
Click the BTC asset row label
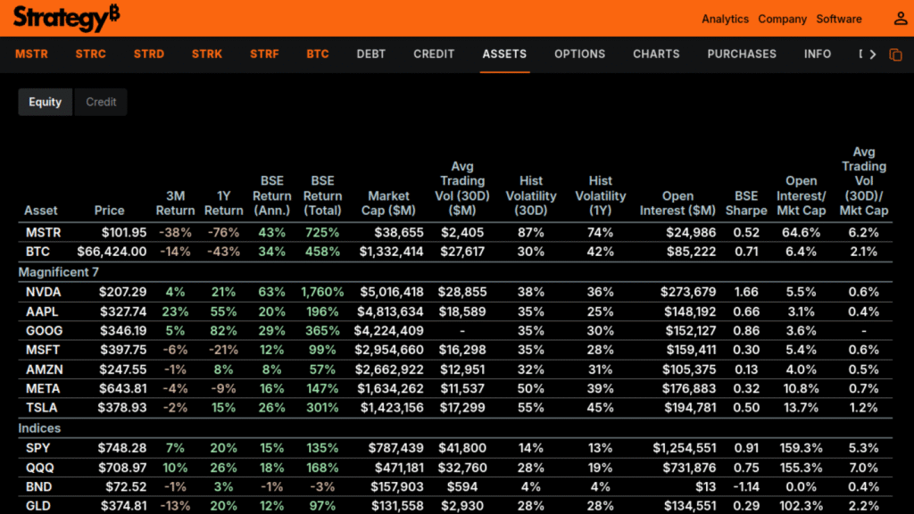37,252
